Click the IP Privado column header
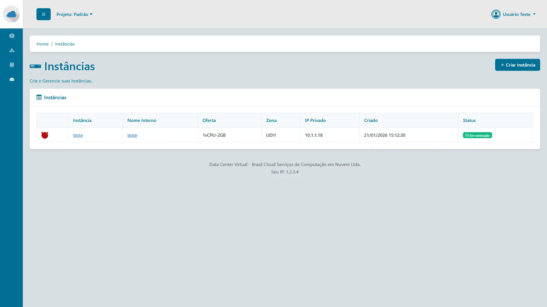Viewport: 547px width, 307px height. point(315,120)
